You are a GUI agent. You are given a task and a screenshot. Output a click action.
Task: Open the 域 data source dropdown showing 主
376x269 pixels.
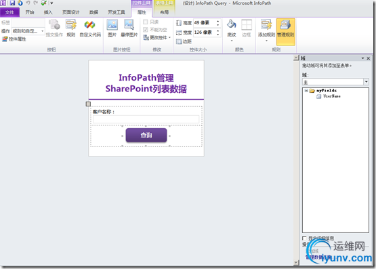pos(366,82)
